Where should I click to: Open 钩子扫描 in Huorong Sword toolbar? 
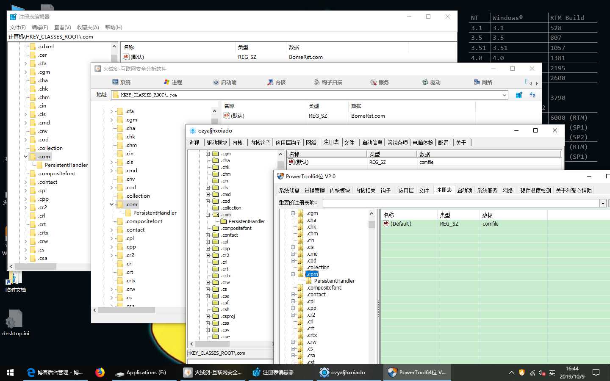pyautogui.click(x=328, y=82)
